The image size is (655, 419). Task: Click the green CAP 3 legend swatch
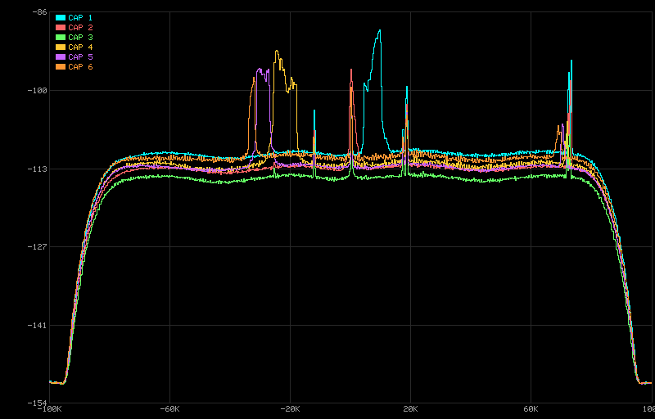[x=61, y=37]
